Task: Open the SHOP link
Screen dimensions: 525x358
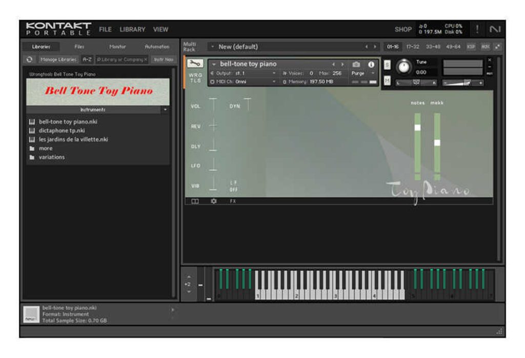Action: pyautogui.click(x=403, y=29)
